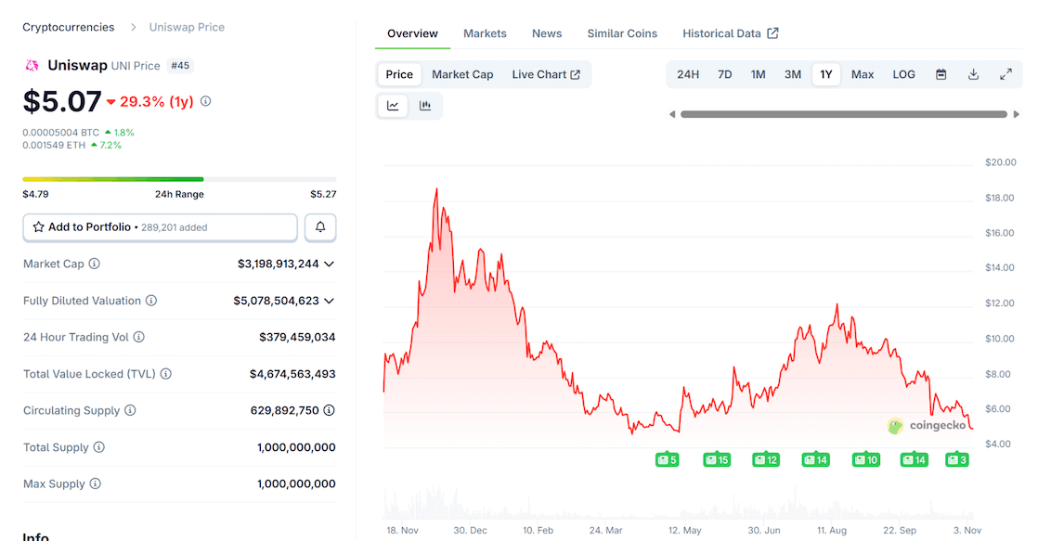The height and width of the screenshot is (541, 1038).
Task: Navigate to Cryptocurrencies breadcrumb link
Action: click(x=69, y=27)
